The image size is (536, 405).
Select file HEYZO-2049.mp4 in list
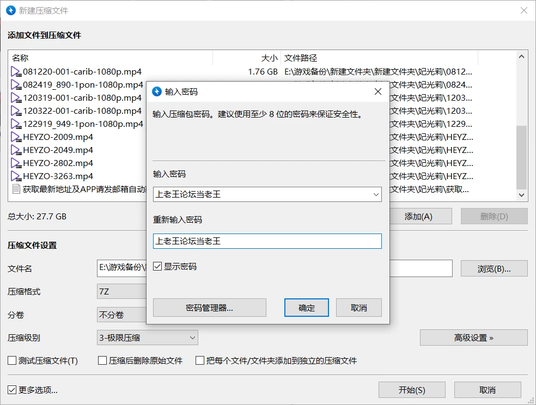pos(58,150)
